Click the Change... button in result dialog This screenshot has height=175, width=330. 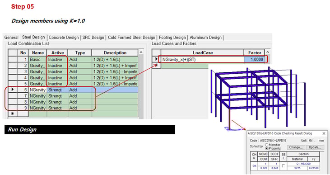[x=296, y=147]
